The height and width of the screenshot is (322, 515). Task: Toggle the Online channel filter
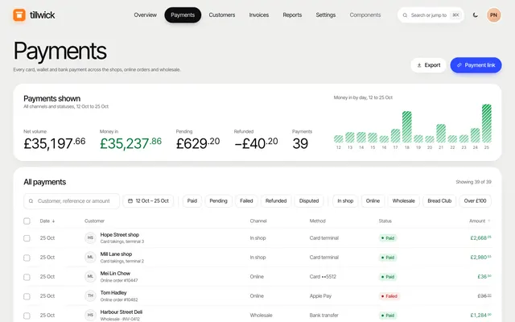[x=373, y=200]
